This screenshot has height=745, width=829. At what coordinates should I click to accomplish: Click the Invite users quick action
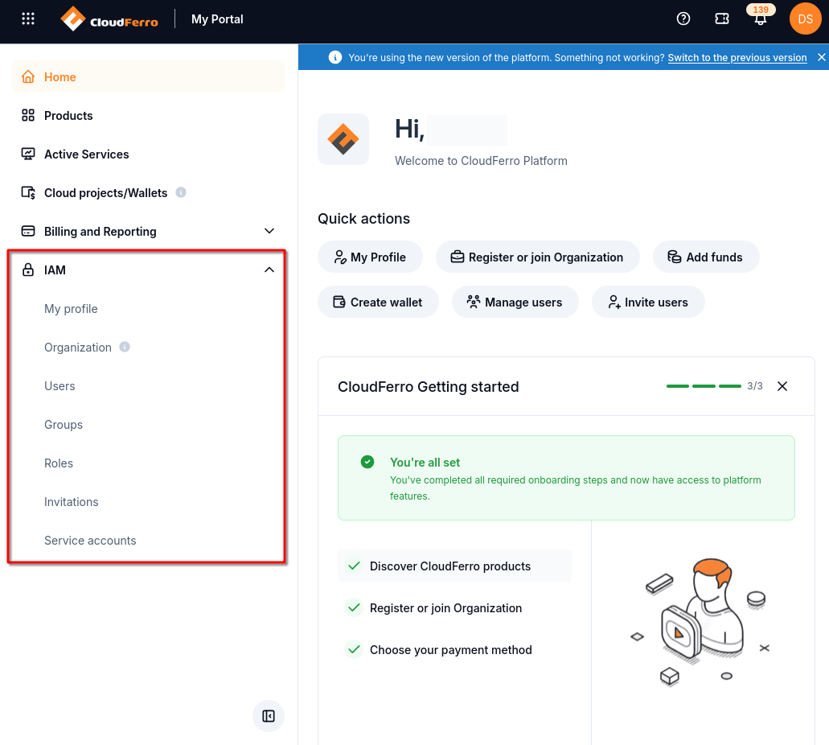pos(648,303)
